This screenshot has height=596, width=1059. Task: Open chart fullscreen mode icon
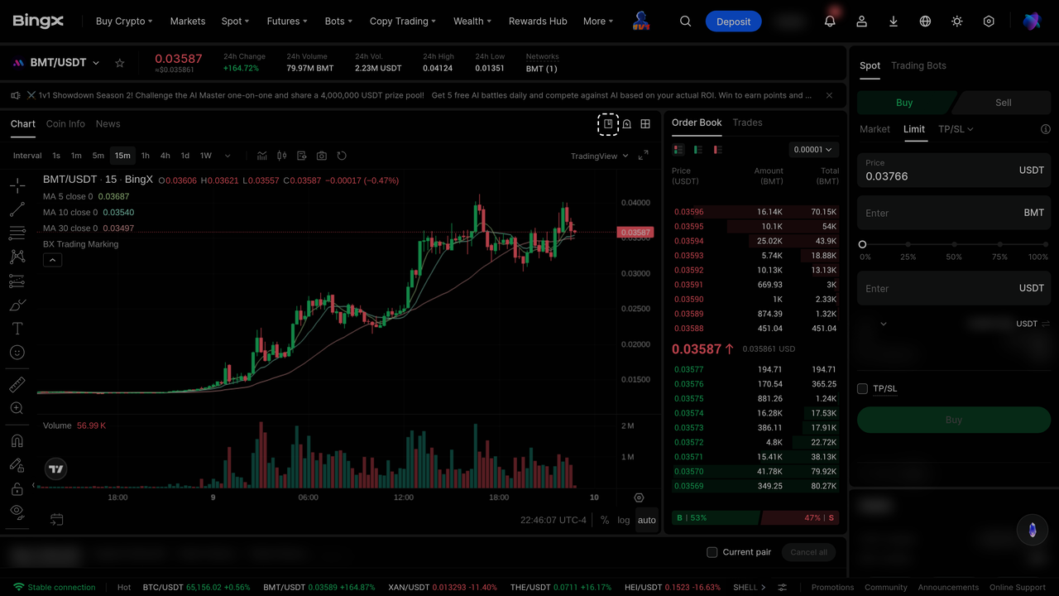643,156
